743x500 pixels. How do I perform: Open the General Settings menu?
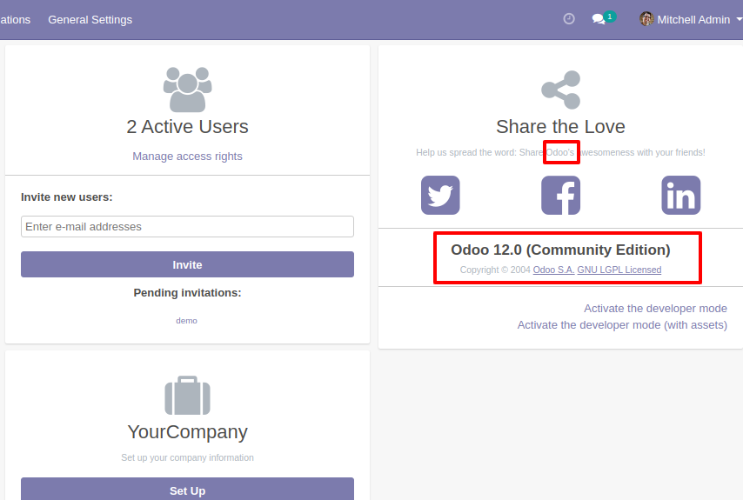(x=90, y=19)
